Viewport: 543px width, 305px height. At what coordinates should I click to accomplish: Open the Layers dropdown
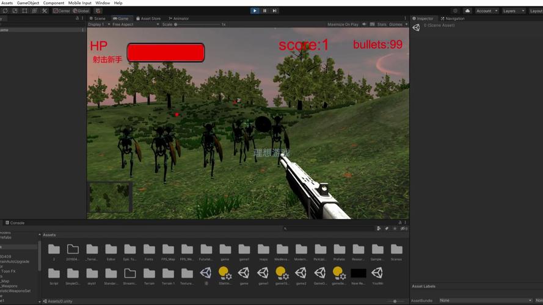[x=513, y=11]
